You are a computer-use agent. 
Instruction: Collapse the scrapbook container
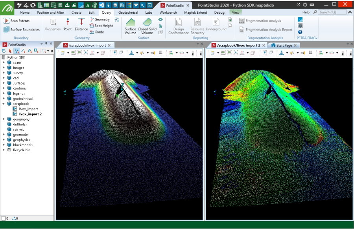4,104
